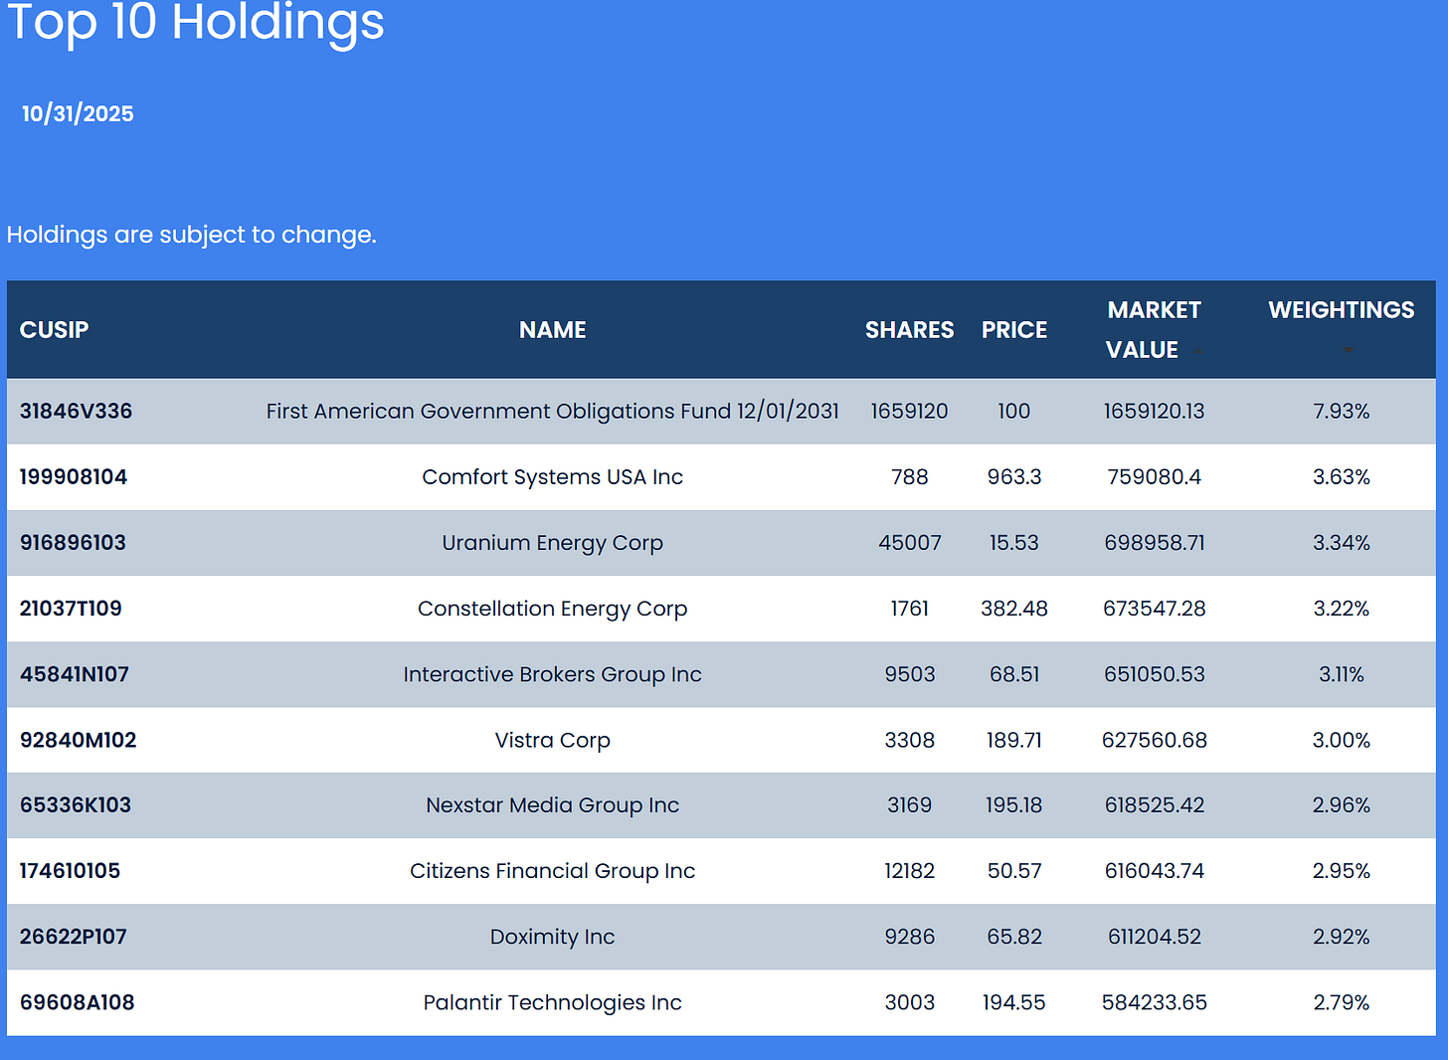Click Constellation Energy Corp name
Screen dimensions: 1448x1060
553,609
